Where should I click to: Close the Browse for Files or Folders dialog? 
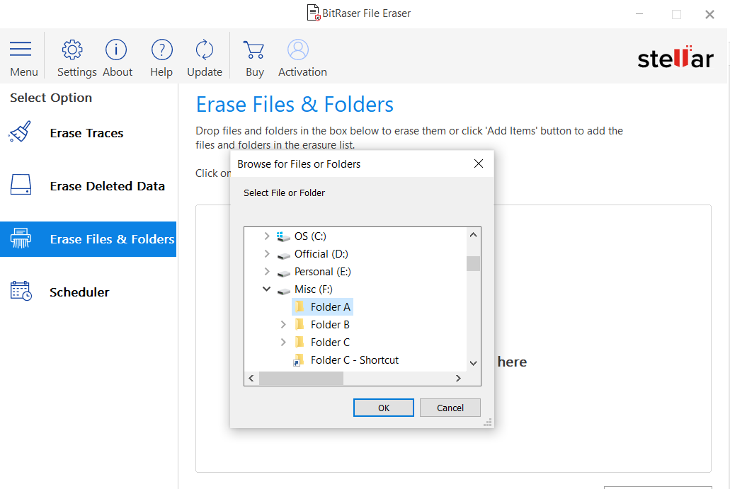click(x=479, y=163)
